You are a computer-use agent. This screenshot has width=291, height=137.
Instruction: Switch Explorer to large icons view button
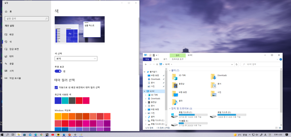point(280,128)
